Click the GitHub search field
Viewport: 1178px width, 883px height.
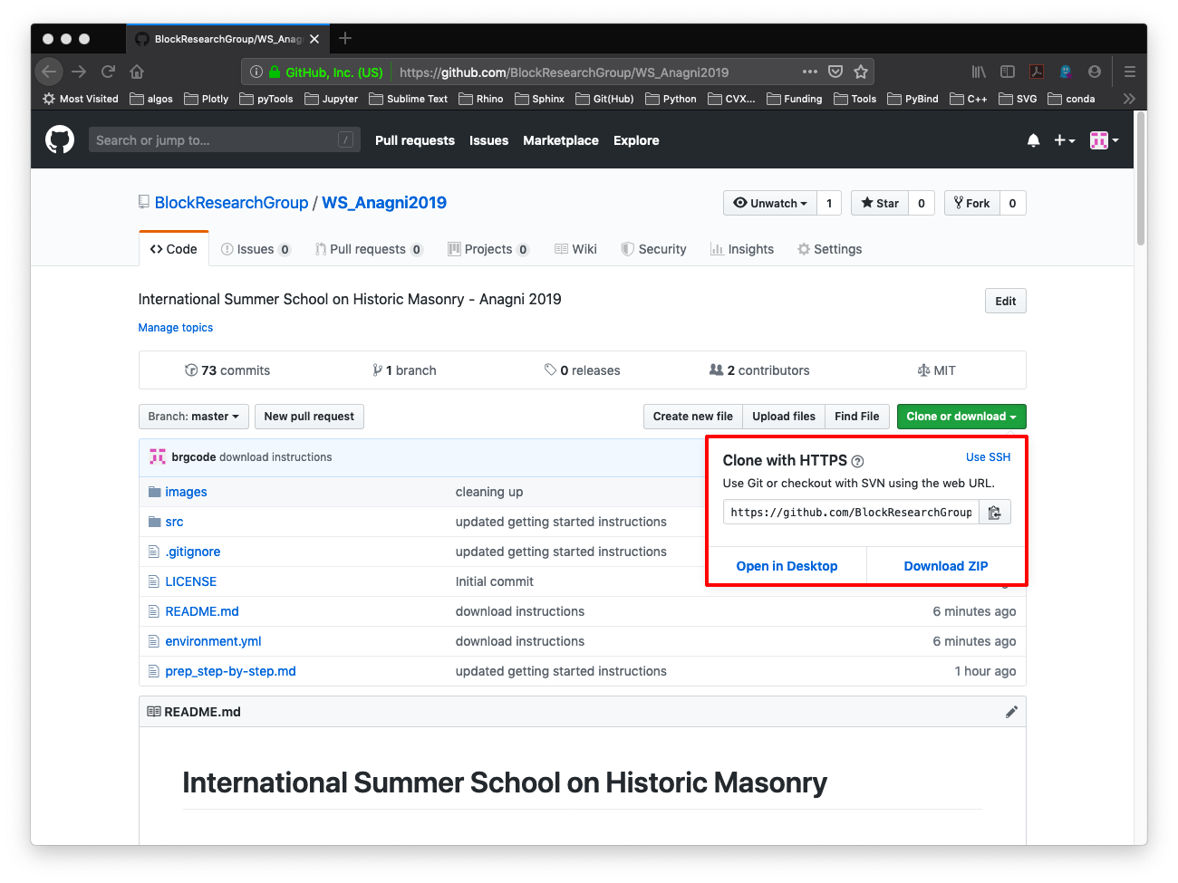pyautogui.click(x=225, y=140)
